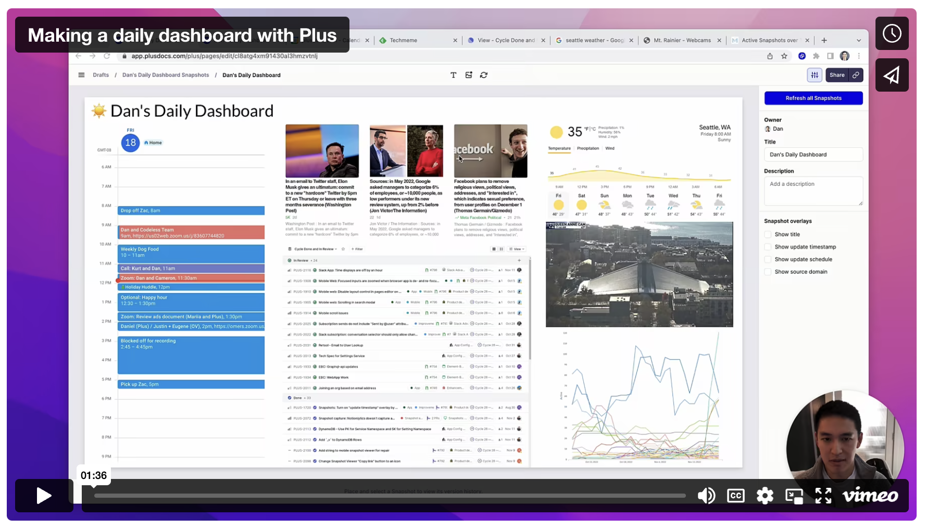This screenshot has width=926, height=530.
Task: Go forward in the browser
Action: click(x=92, y=56)
